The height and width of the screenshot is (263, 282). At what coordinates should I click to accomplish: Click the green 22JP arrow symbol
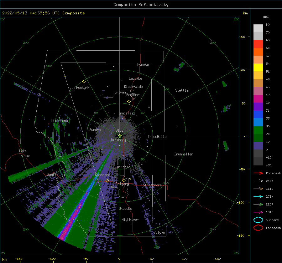tap(258, 204)
